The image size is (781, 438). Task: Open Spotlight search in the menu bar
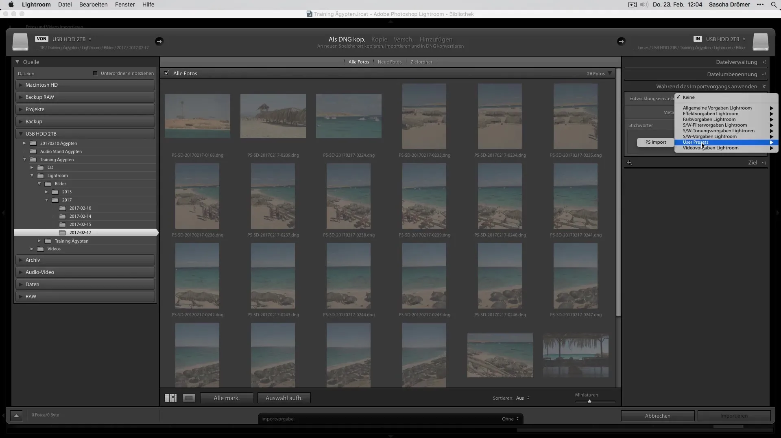773,4
